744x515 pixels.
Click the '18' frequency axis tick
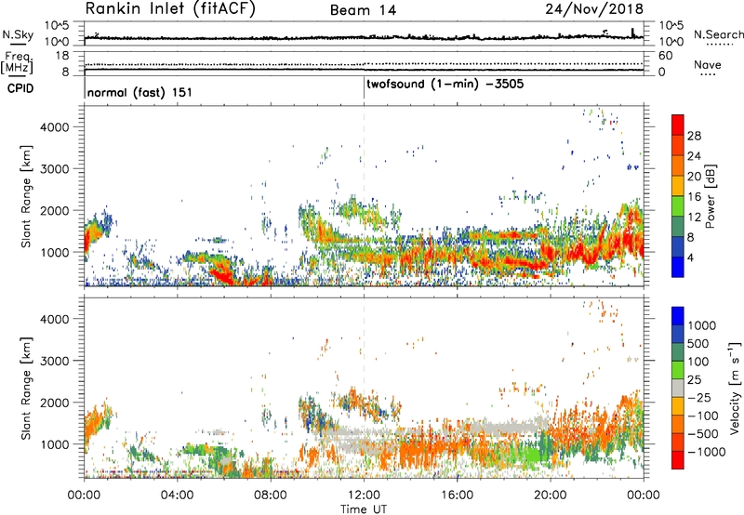pos(61,56)
